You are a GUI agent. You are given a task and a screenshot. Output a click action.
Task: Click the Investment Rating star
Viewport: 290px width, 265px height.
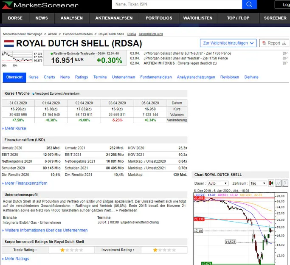(155, 250)
